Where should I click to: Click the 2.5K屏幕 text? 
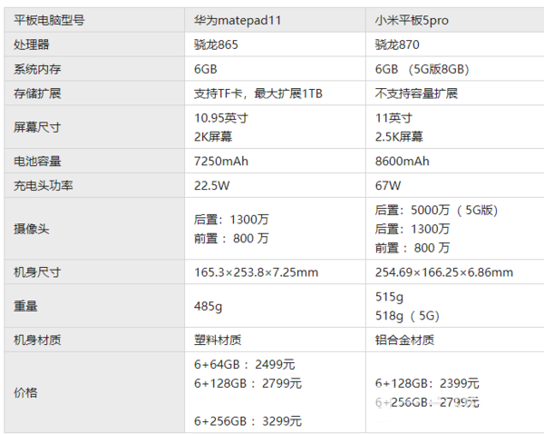[399, 137]
